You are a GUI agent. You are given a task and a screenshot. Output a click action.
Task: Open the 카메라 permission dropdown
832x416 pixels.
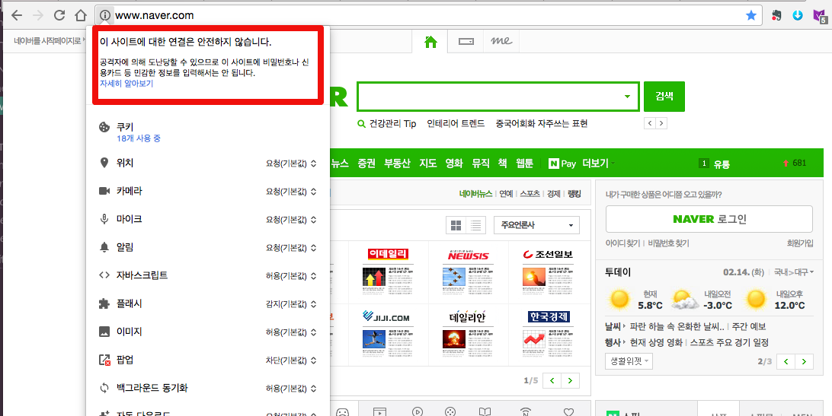tap(291, 192)
